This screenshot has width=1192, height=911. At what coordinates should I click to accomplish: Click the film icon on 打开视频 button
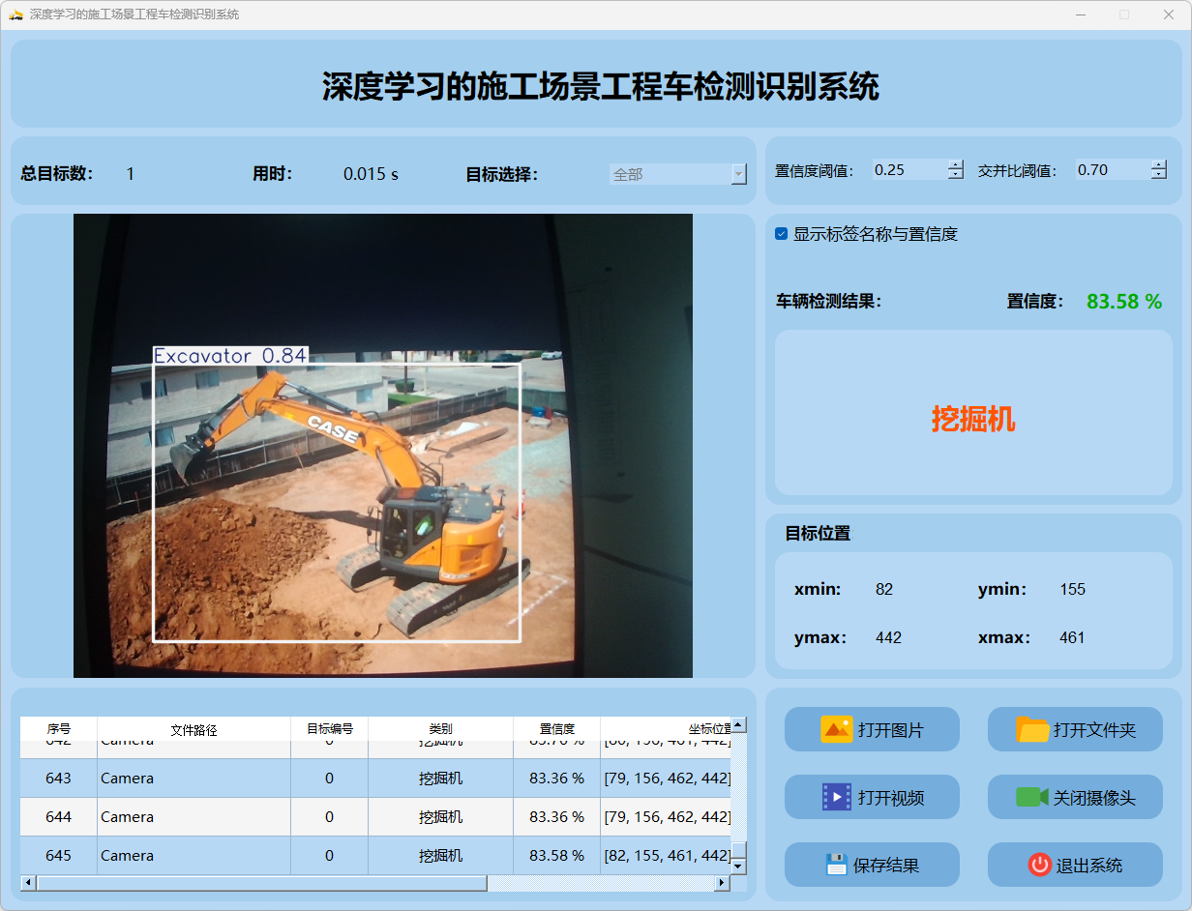[836, 797]
